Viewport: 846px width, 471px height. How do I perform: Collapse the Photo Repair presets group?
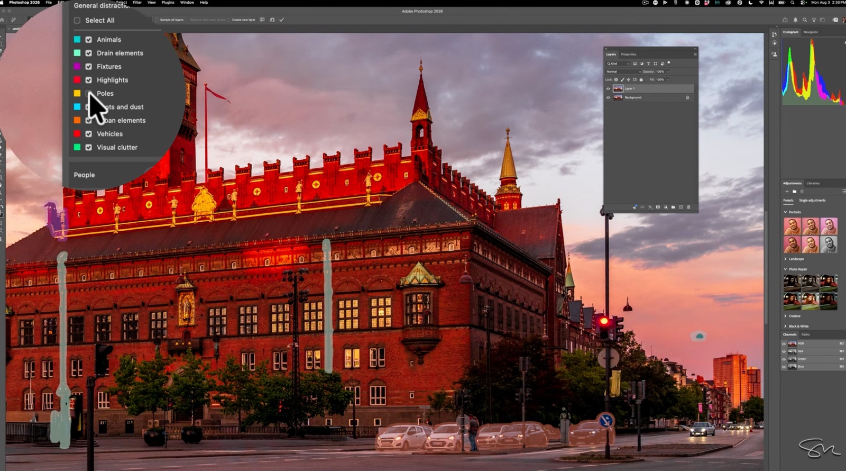point(786,269)
